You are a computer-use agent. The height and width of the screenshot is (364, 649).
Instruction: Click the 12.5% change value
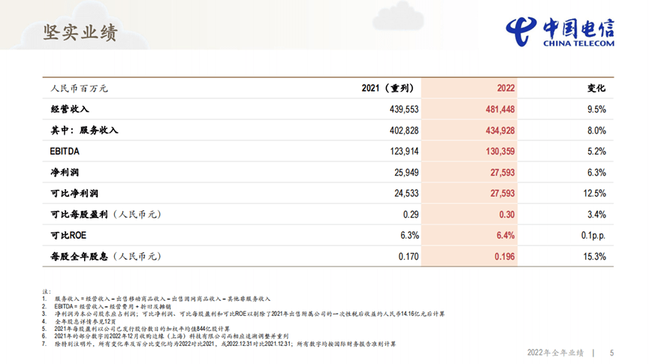click(x=595, y=193)
